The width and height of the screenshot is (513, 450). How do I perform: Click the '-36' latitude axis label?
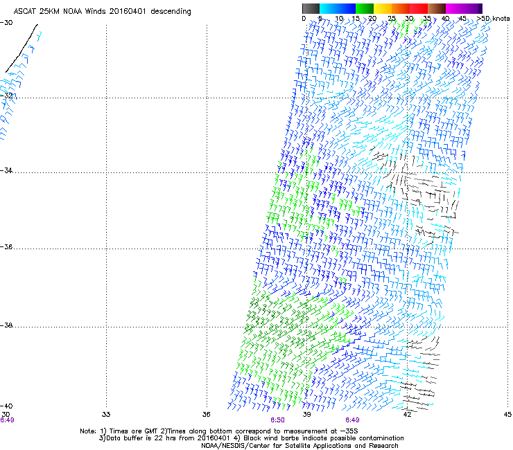pyautogui.click(x=6, y=246)
